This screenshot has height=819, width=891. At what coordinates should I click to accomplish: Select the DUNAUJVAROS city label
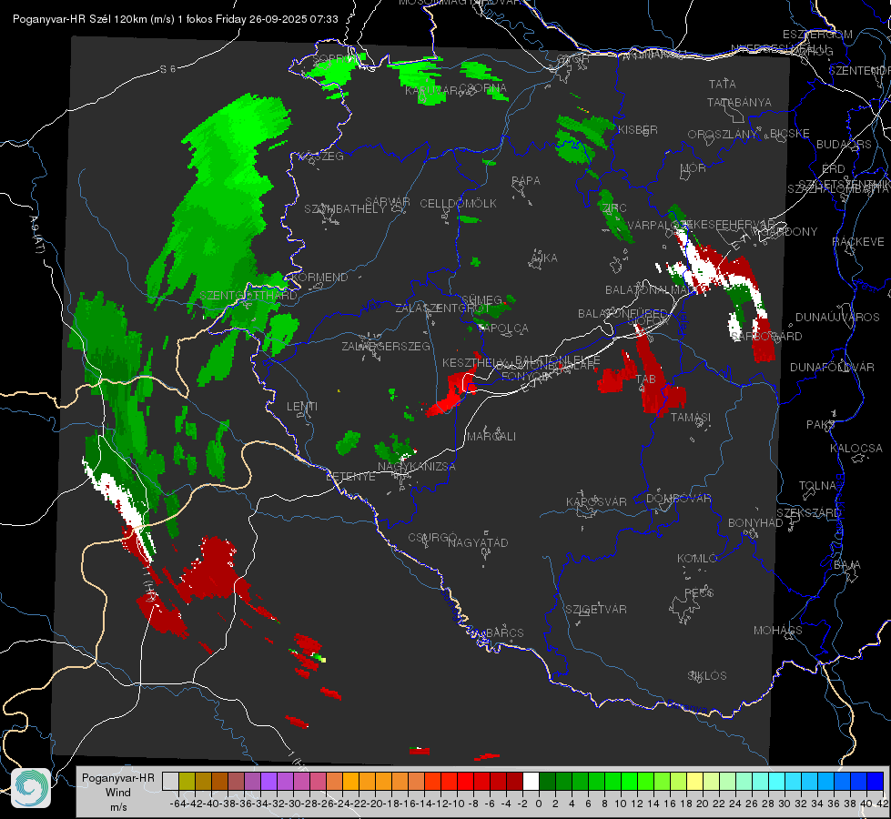[x=837, y=318]
